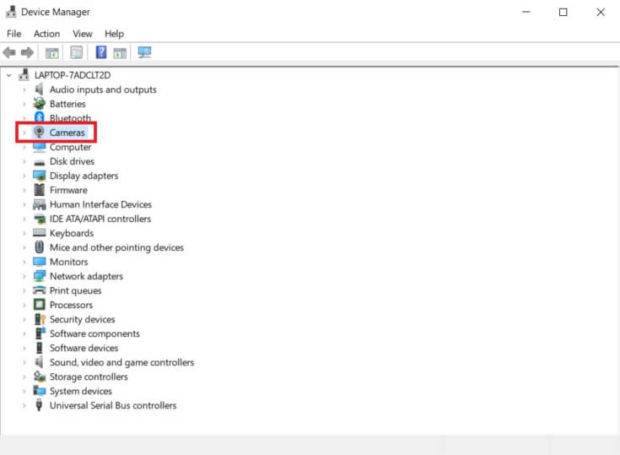Select the Keyboards label
620x455 pixels.
[72, 233]
